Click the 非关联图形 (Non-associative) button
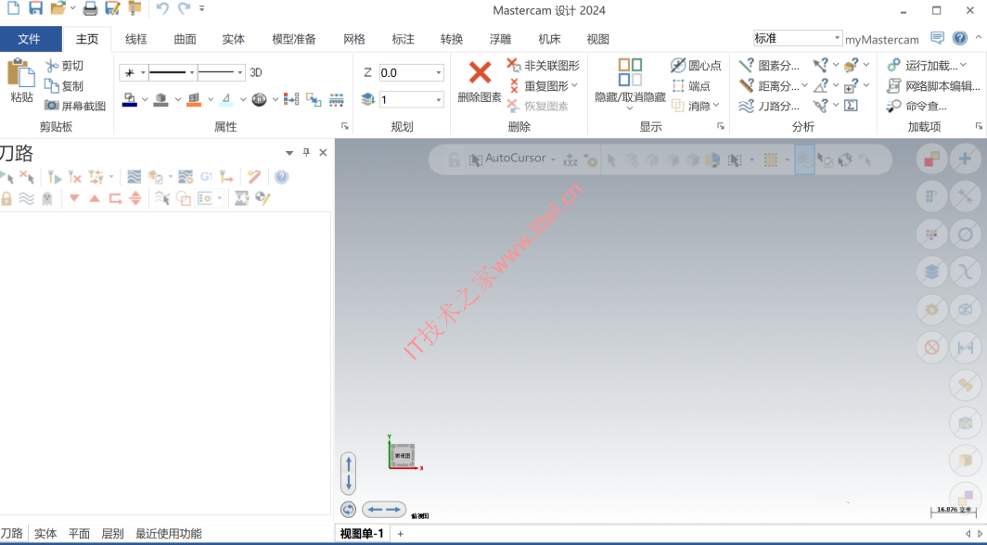The width and height of the screenshot is (987, 545). pos(544,66)
